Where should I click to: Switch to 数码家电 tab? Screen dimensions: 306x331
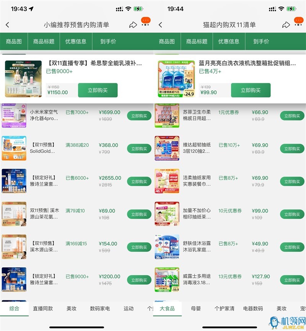click(x=100, y=309)
